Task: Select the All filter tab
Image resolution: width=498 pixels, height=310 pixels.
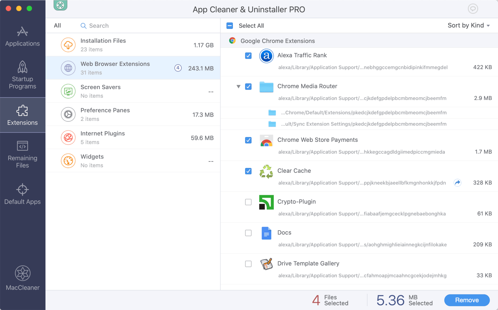Action: (57, 25)
